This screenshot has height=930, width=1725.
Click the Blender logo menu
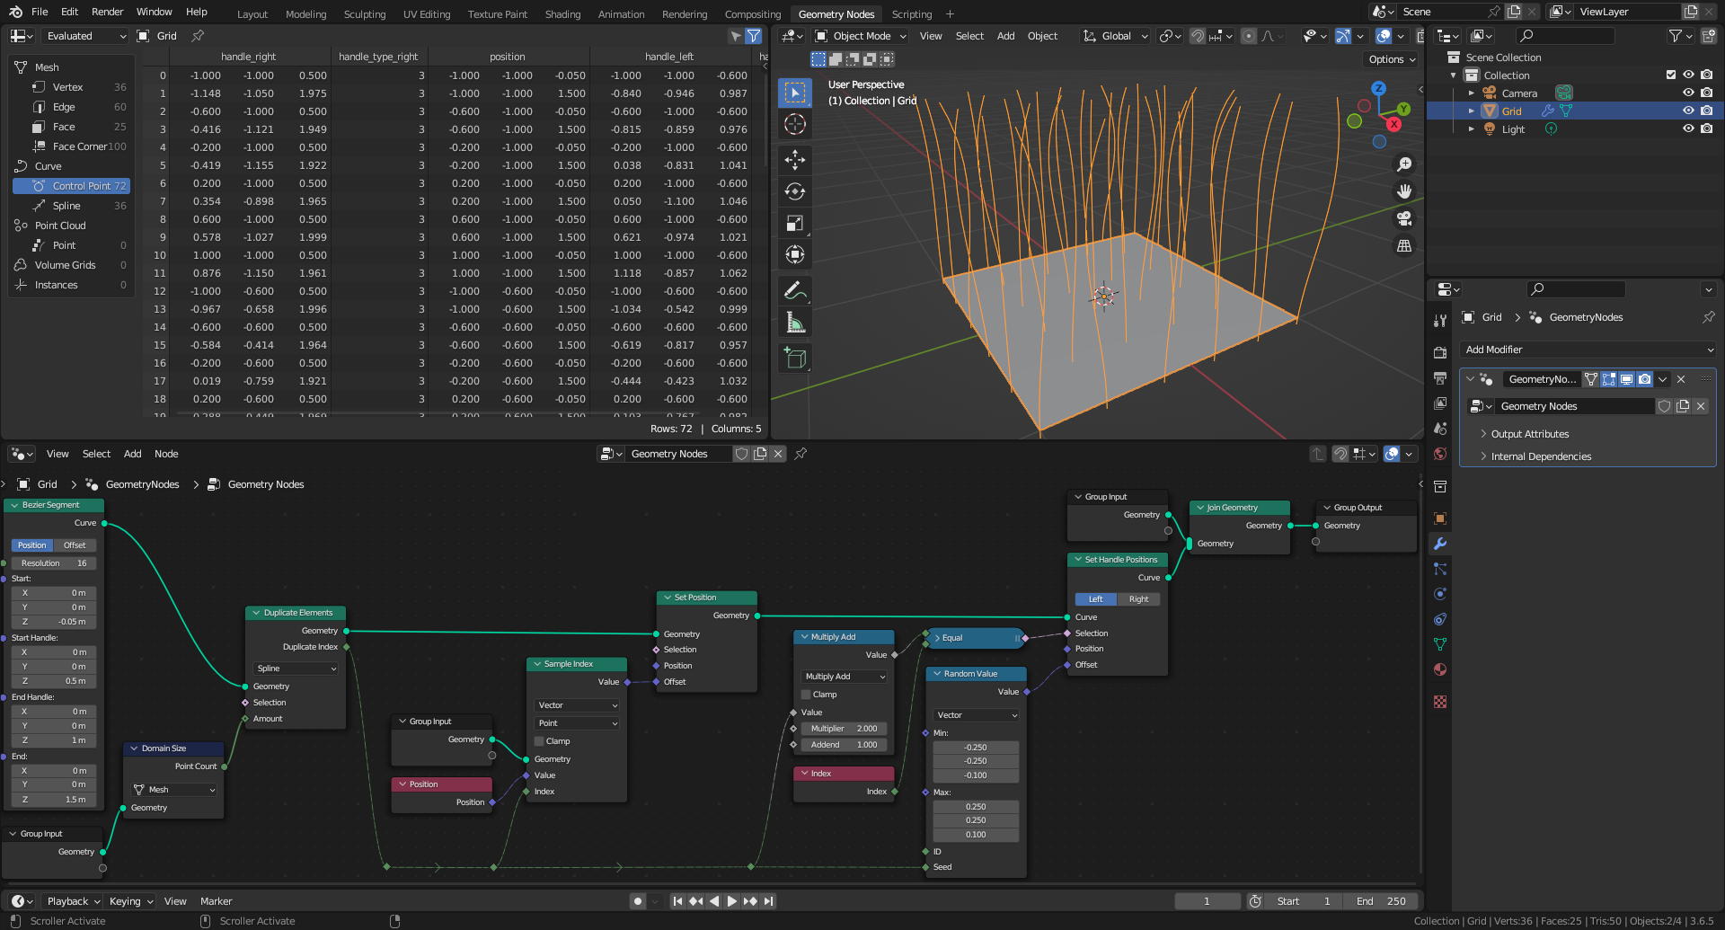(x=15, y=12)
